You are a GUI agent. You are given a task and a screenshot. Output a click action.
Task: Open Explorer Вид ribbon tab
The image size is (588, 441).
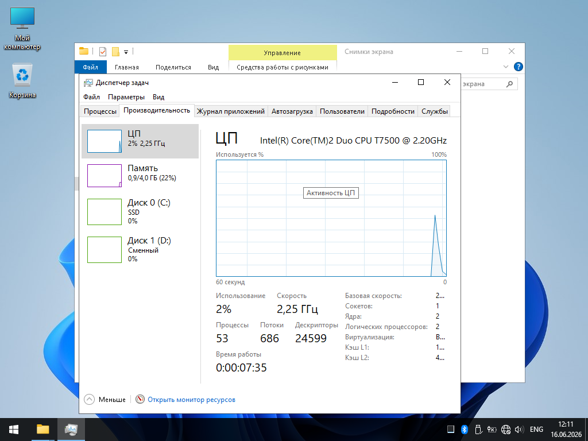point(214,67)
